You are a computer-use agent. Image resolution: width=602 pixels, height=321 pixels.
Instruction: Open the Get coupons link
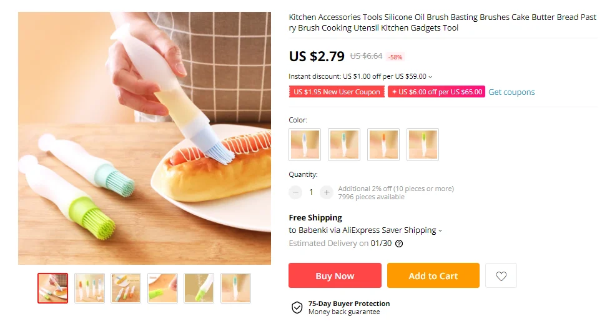coord(511,92)
